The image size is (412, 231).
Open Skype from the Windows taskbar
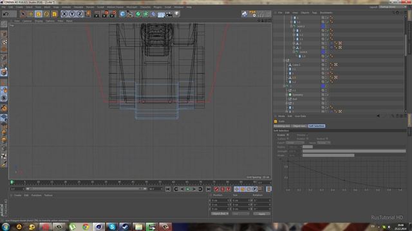point(112,227)
